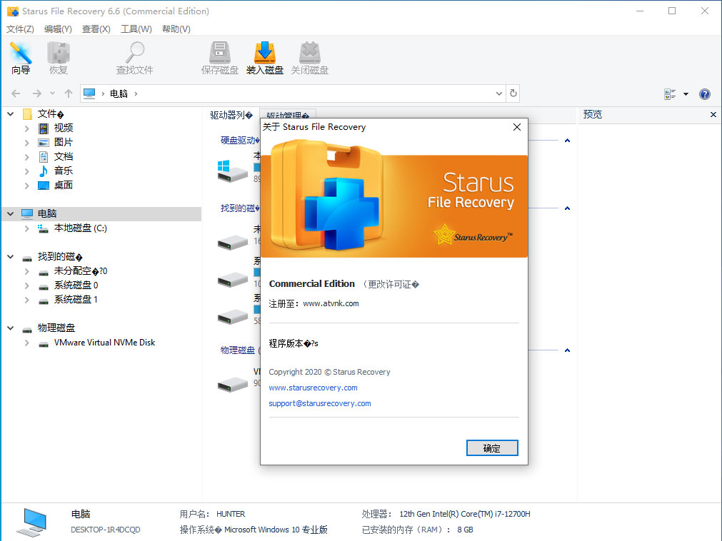Image resolution: width=722 pixels, height=541 pixels.
Task: Open the 查找文件 find file tool
Action: point(134,58)
